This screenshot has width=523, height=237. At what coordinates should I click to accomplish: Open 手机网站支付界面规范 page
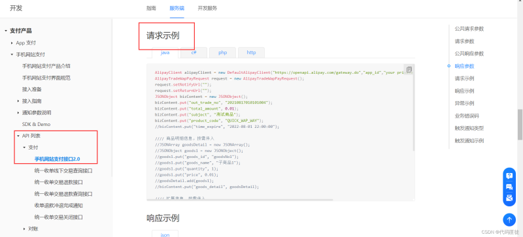pyautogui.click(x=46, y=78)
